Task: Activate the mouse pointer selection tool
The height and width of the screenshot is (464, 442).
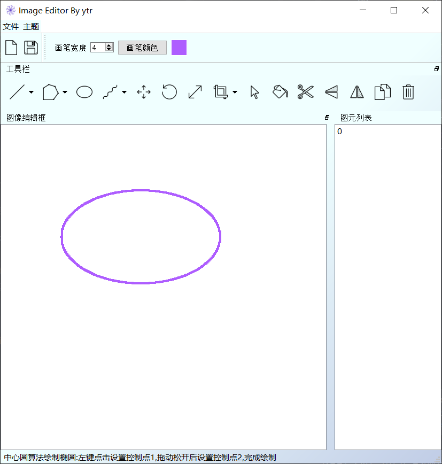Action: point(254,92)
